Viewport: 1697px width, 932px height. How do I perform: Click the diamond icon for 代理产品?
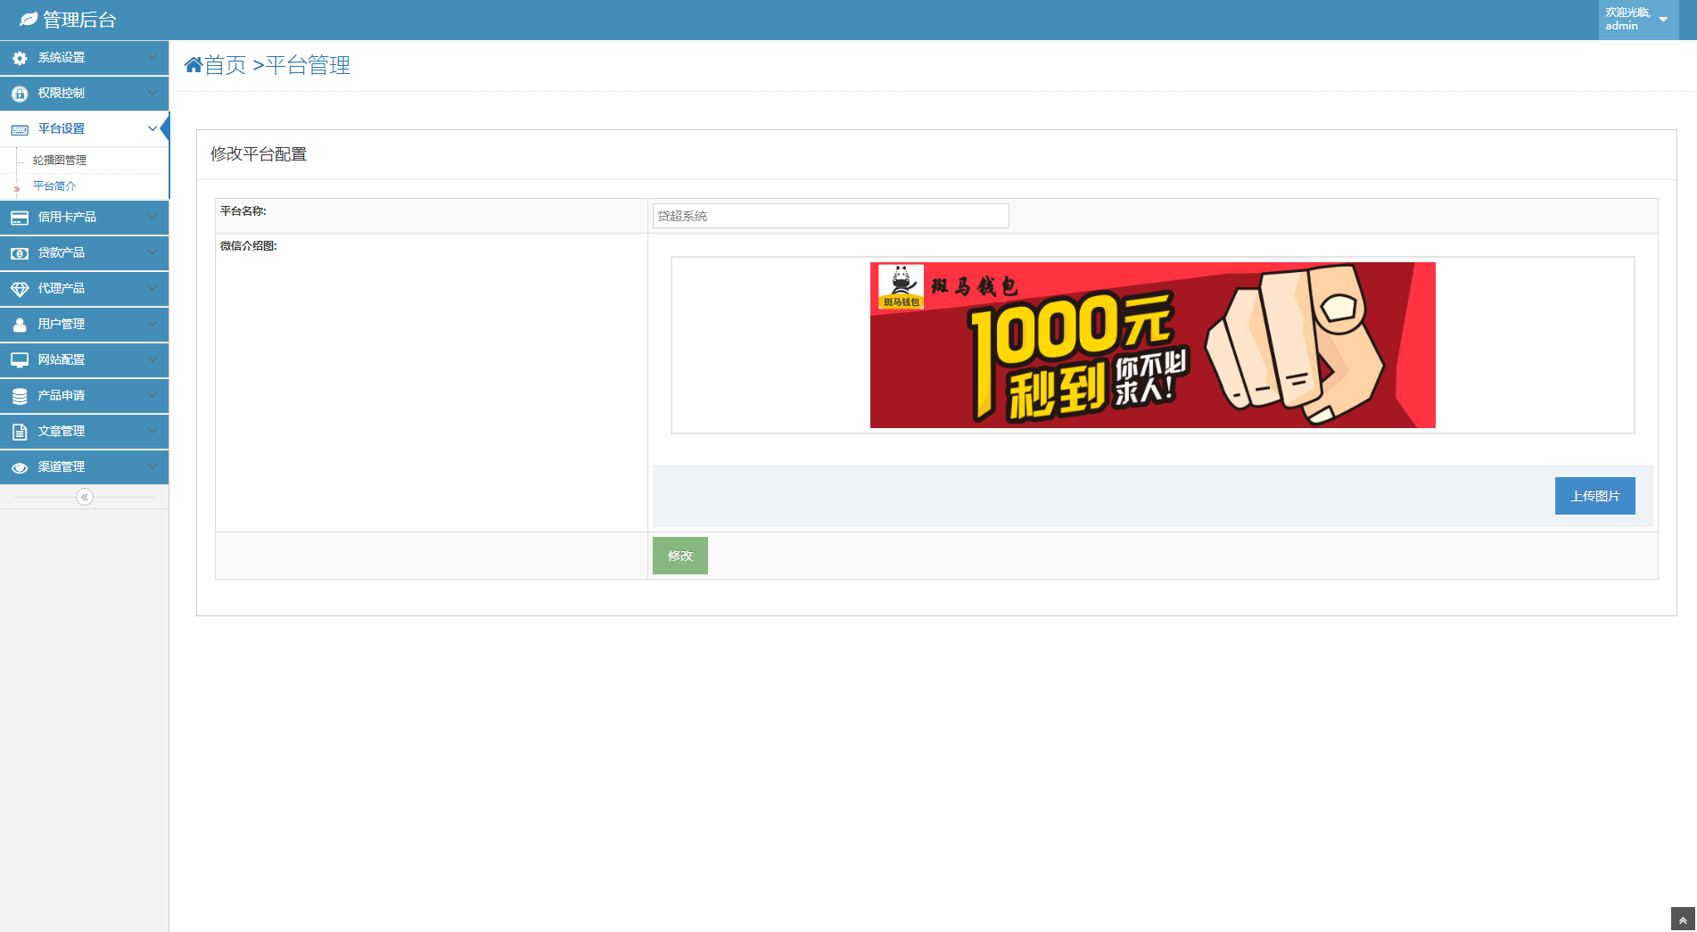20,289
